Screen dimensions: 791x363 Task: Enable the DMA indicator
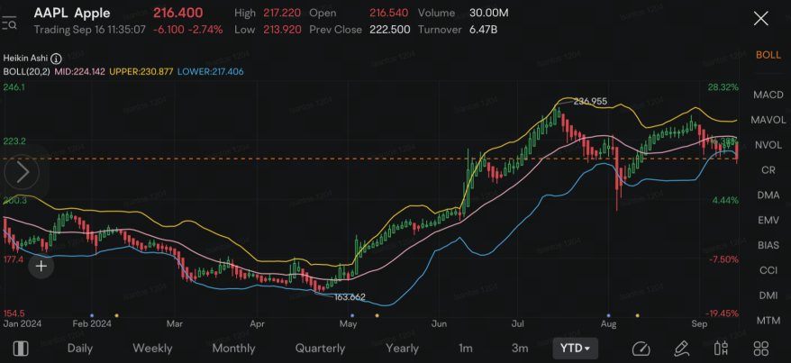(768, 195)
